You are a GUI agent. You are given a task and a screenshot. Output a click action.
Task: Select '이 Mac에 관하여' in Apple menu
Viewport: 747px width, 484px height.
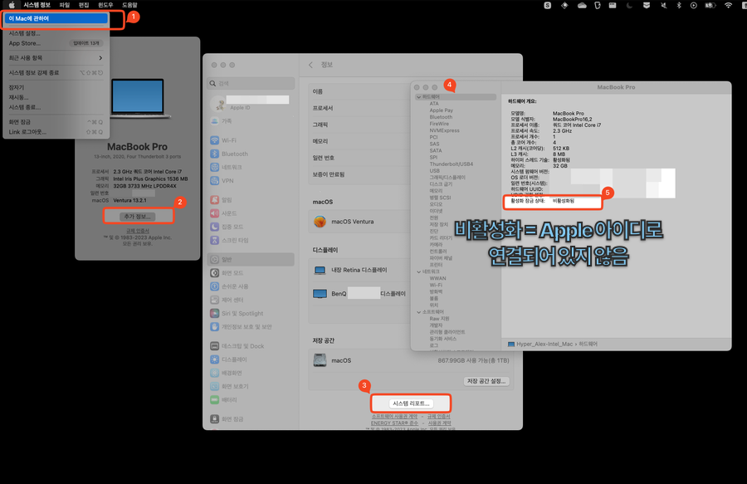[x=56, y=18]
